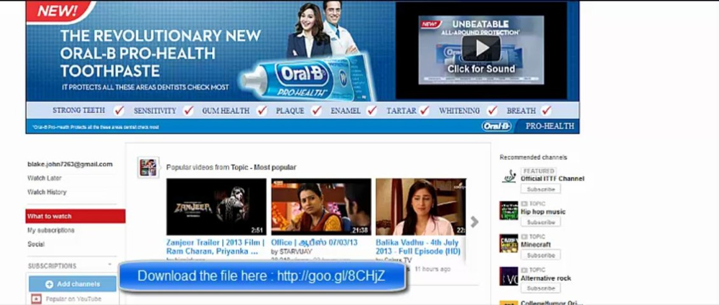Open the CollegeHumor Originals channel link
The height and width of the screenshot is (305, 719).
[x=552, y=302]
